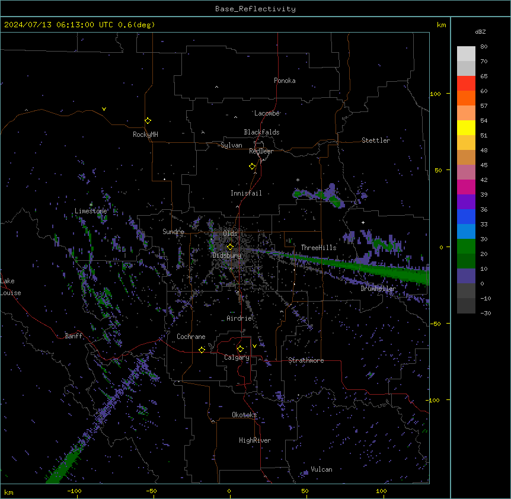The height and width of the screenshot is (499, 511).
Task: Click the 80 value on the dBZ scale
Action: (x=484, y=47)
